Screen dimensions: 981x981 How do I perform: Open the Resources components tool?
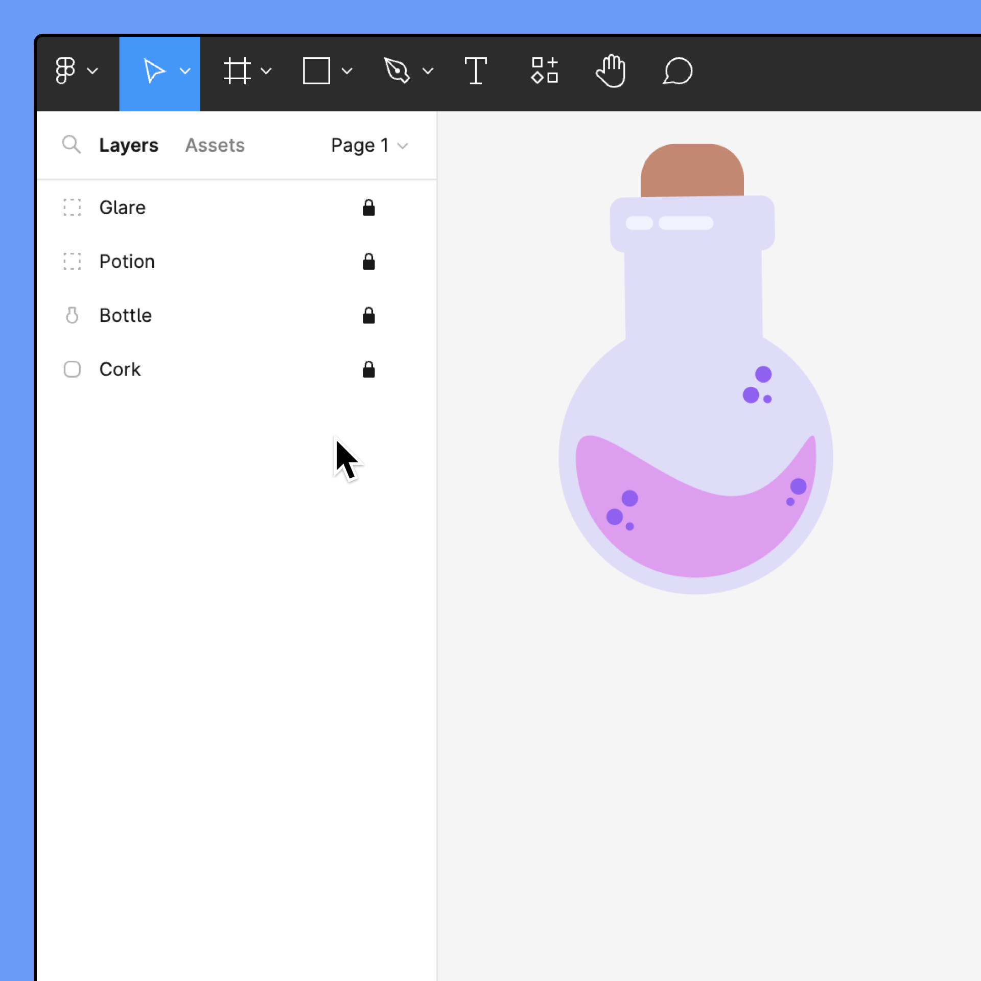544,71
